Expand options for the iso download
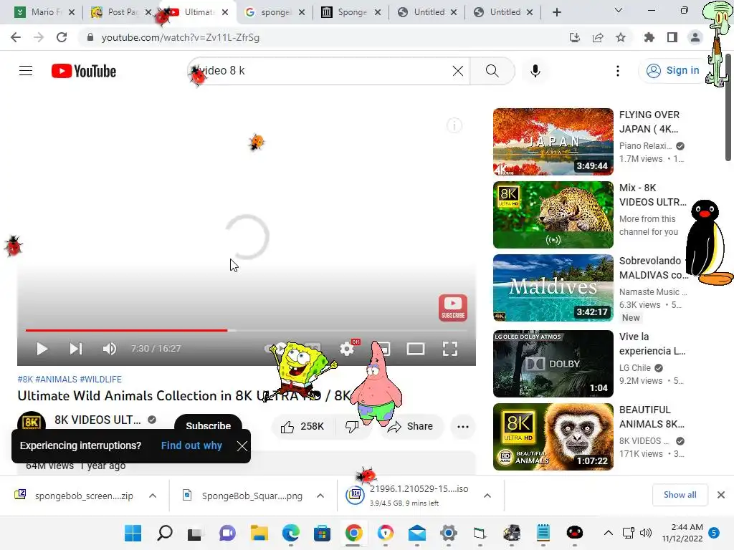This screenshot has width=734, height=550. point(487,496)
